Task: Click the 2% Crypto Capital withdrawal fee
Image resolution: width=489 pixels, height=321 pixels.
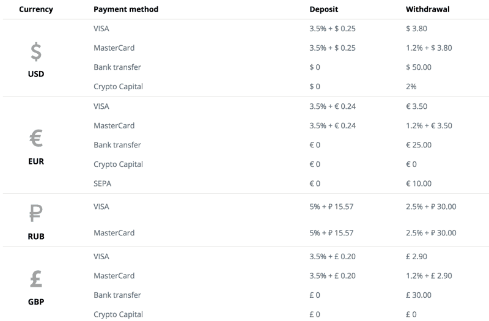Action: pyautogui.click(x=411, y=86)
